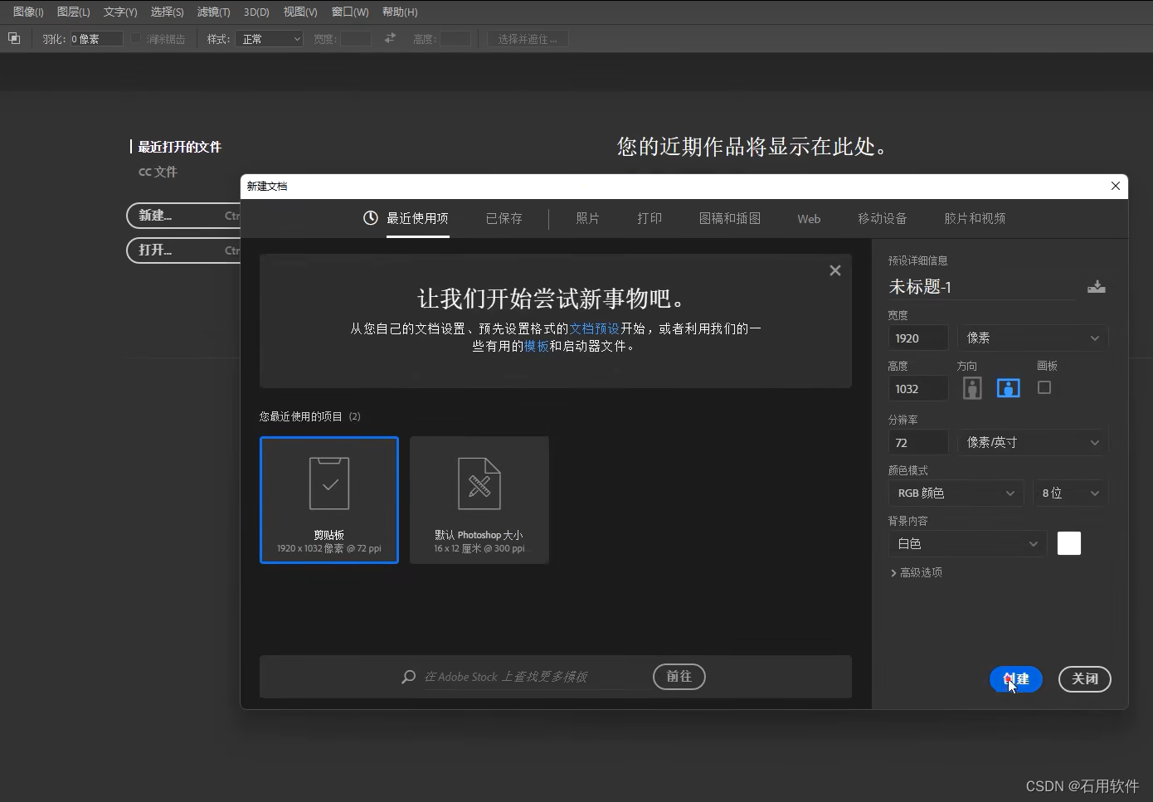The height and width of the screenshot is (802, 1153).
Task: Click the 分辨率 field showing 72
Action: (x=918, y=443)
